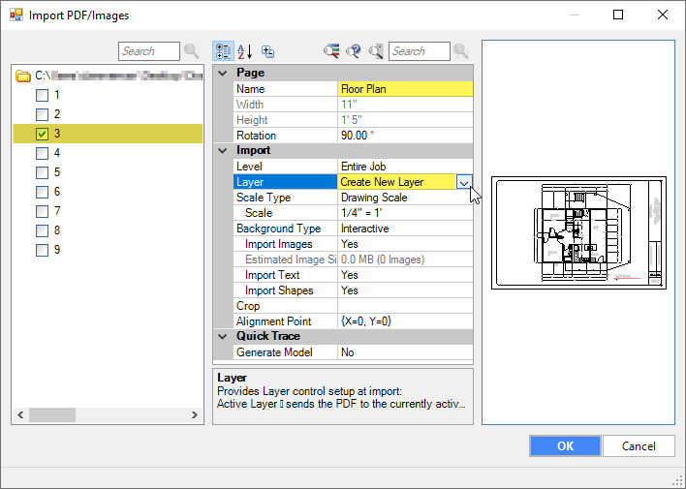Click the page list scroll left arrow

[20, 414]
